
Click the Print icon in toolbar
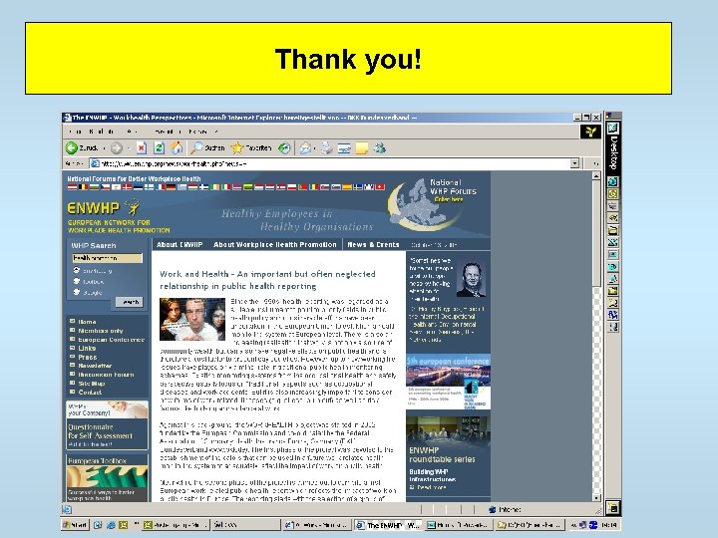point(326,147)
